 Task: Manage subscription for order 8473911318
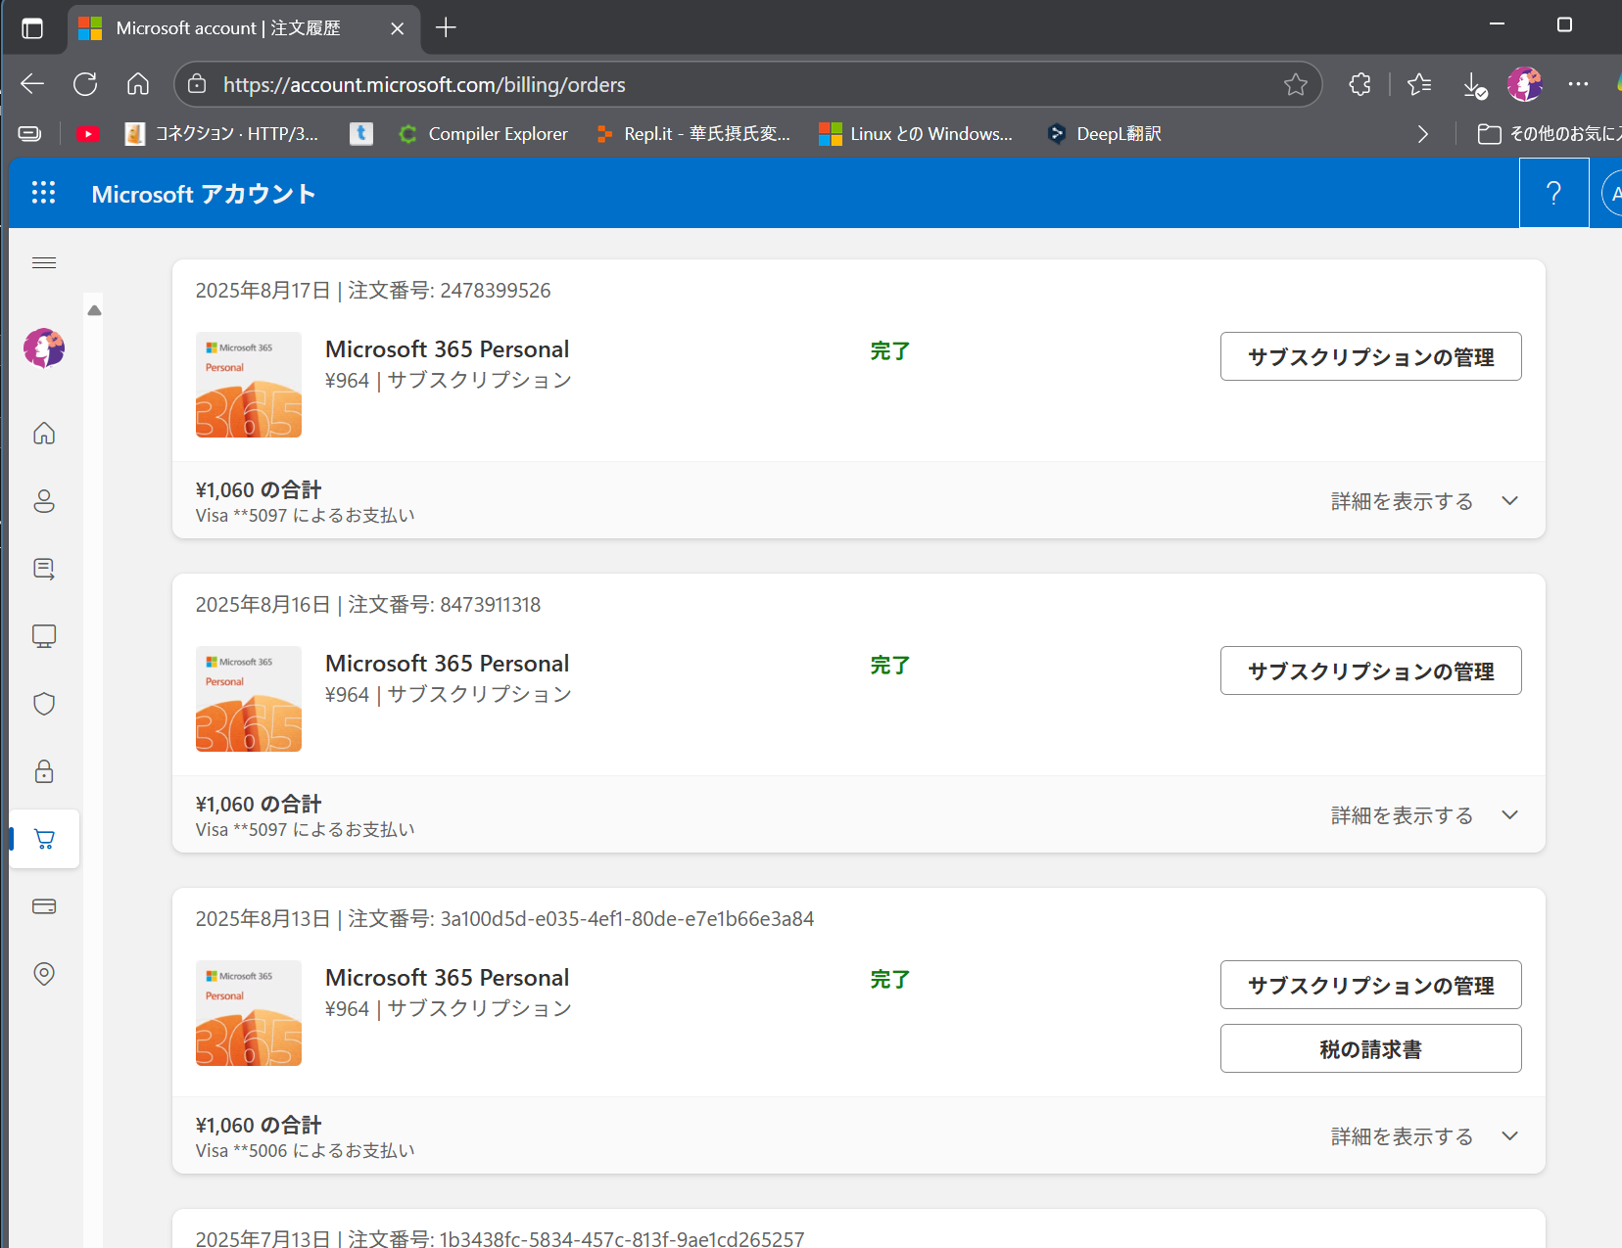[x=1370, y=670]
